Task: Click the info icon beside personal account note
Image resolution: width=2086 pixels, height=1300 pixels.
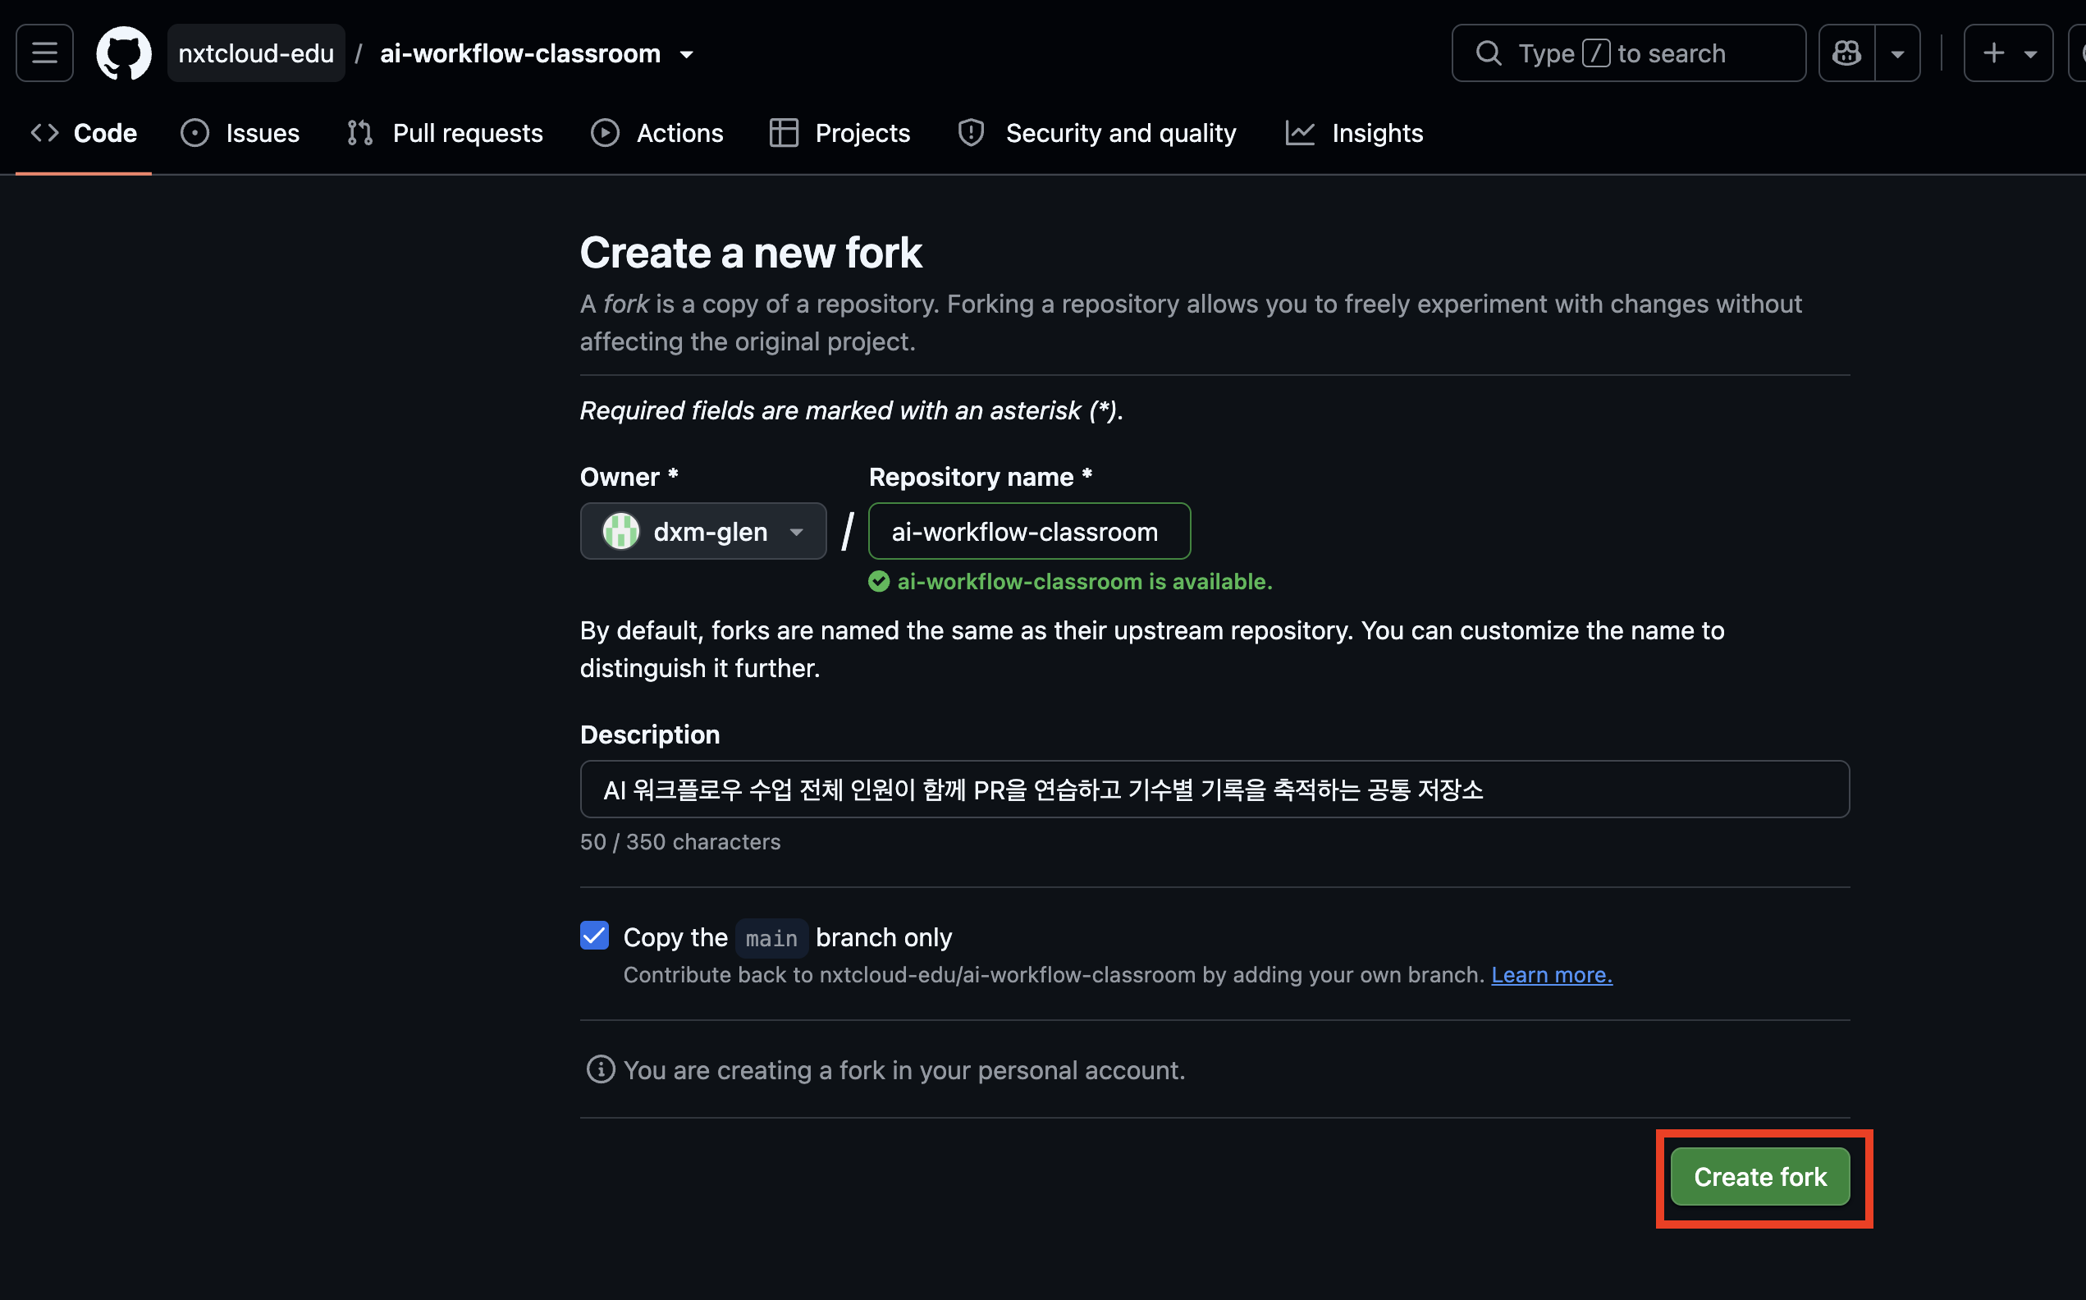Action: 601,1069
